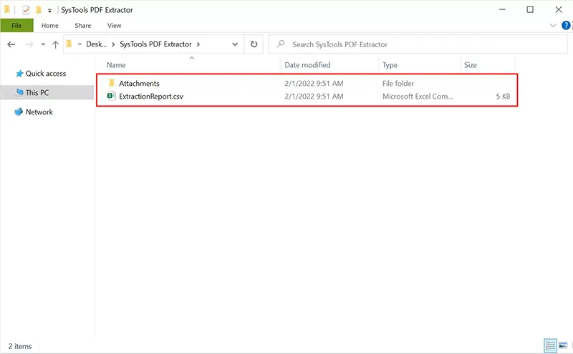Screen dimensions: 573x354
Task: Click the New folder icon in title bar
Action: (39, 10)
